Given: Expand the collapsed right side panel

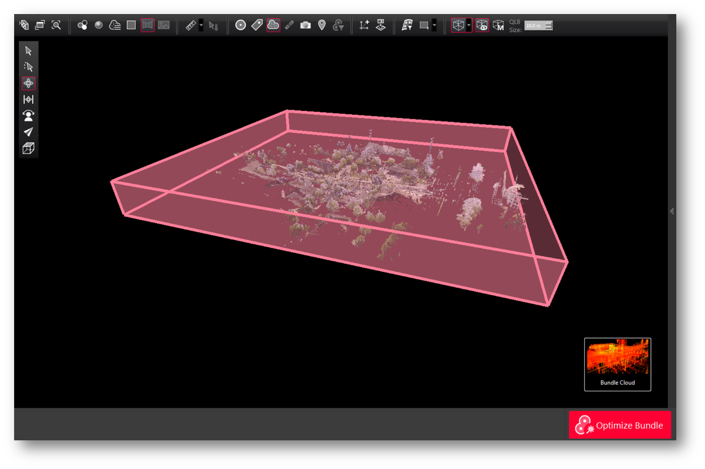Looking at the screenshot, I should click(672, 211).
